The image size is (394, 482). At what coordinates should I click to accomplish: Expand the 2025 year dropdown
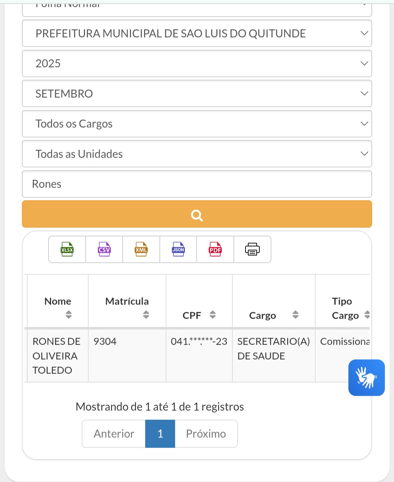197,64
